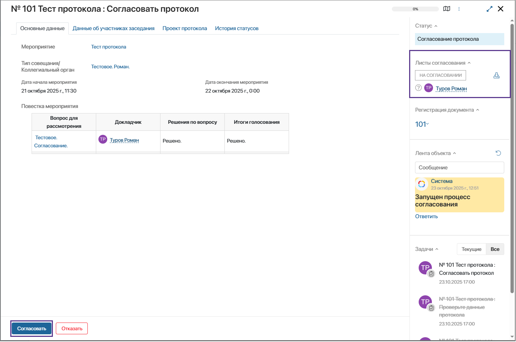The height and width of the screenshot is (342, 516).
Task: Expand the window with the fullscreen arrows icon
Action: click(x=489, y=9)
